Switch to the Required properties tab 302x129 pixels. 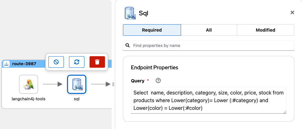pyautogui.click(x=152, y=30)
